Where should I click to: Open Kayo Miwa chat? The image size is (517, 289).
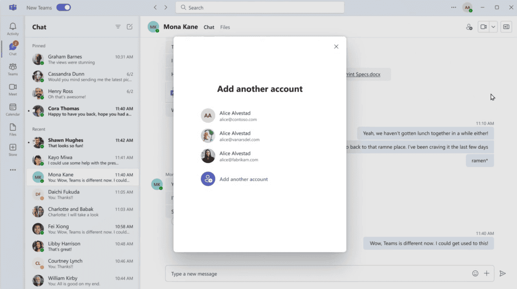pyautogui.click(x=82, y=160)
